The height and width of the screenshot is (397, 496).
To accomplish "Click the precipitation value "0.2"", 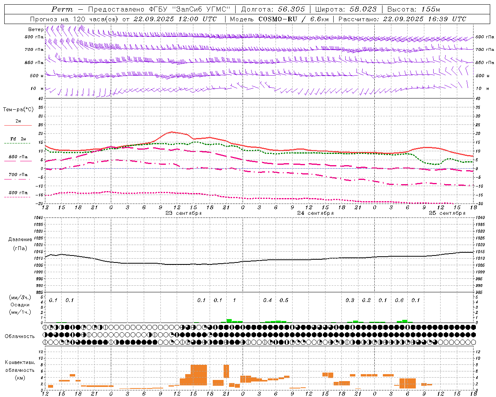I will pos(366,300).
